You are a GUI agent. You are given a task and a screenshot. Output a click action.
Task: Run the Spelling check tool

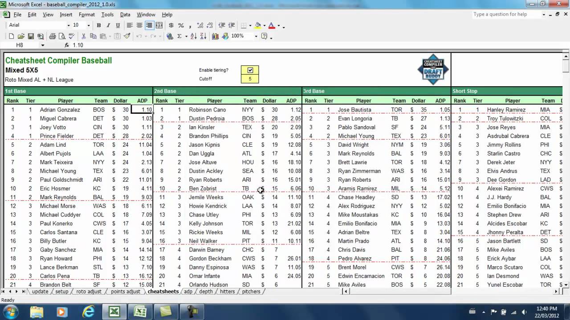(x=71, y=36)
